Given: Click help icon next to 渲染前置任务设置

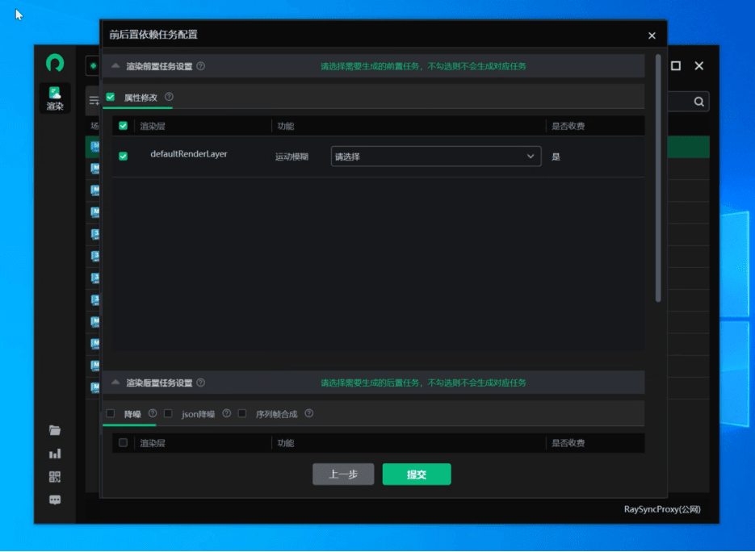Looking at the screenshot, I should click(x=201, y=66).
